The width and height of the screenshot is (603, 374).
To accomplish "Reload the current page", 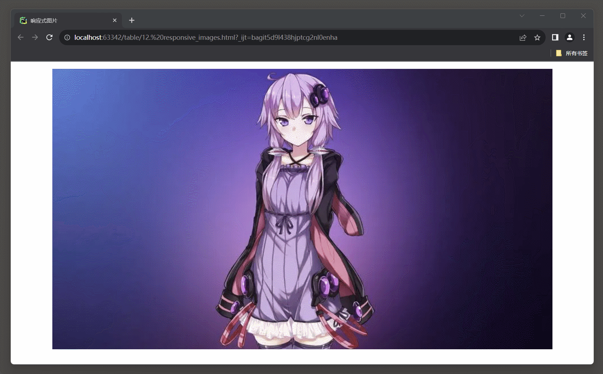I will point(49,37).
